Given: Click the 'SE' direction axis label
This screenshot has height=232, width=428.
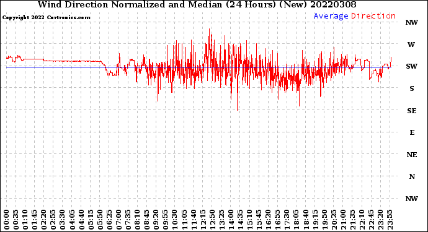Looking at the screenshot, I should click(x=412, y=111).
